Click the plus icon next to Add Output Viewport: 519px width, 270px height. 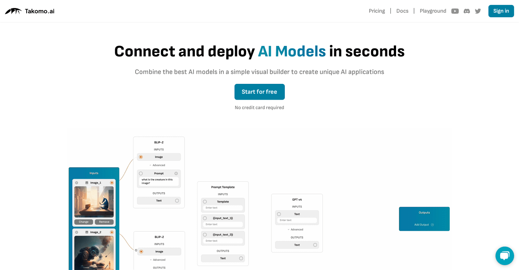[432, 225]
